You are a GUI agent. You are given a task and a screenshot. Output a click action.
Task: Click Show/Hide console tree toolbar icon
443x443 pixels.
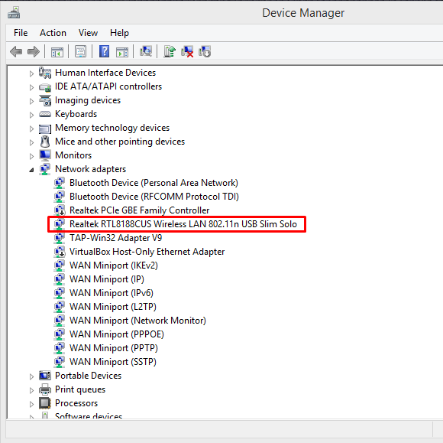coord(57,52)
